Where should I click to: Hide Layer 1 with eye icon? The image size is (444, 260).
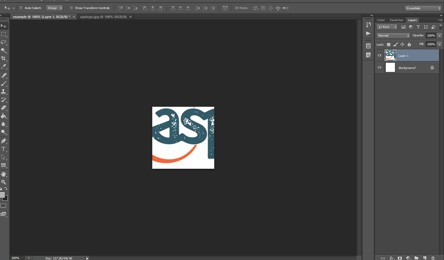pos(380,56)
